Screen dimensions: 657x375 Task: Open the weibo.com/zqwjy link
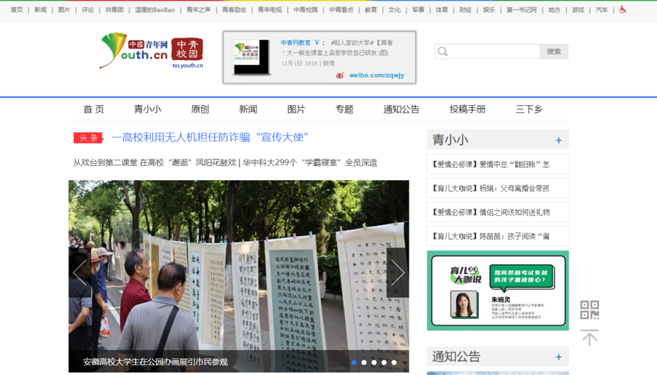coord(376,75)
